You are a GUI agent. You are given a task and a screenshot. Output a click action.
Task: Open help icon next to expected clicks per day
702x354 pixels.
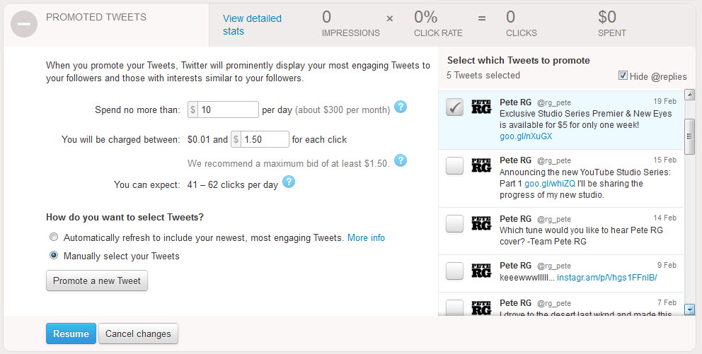point(289,182)
